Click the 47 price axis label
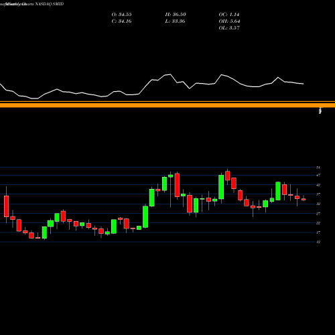 [318, 176]
